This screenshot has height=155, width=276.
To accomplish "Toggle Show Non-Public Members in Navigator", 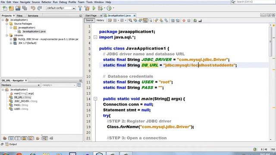I will click(x=24, y=138).
